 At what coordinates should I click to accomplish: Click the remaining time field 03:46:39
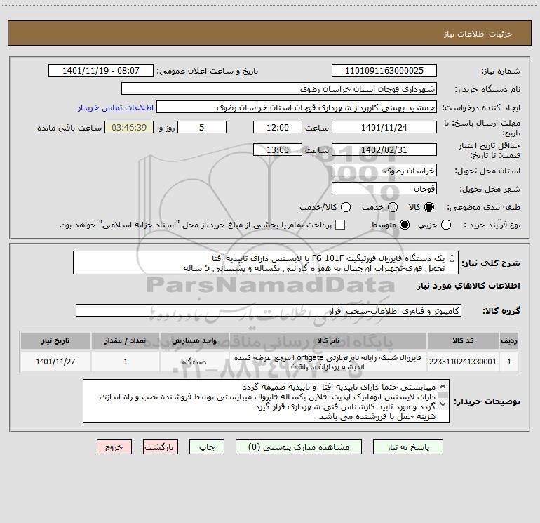coord(129,127)
